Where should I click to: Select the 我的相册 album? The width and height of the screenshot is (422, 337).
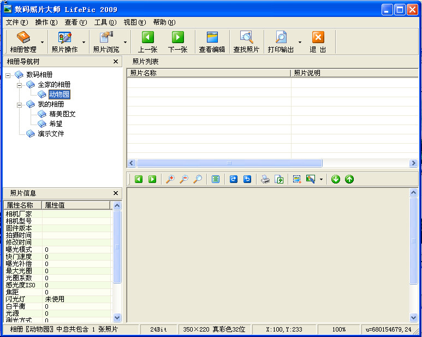[51, 104]
